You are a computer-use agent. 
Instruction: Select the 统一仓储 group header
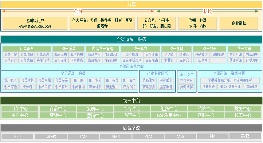[176, 49]
